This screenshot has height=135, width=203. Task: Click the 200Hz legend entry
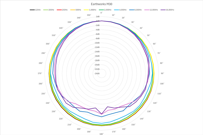[49, 10]
